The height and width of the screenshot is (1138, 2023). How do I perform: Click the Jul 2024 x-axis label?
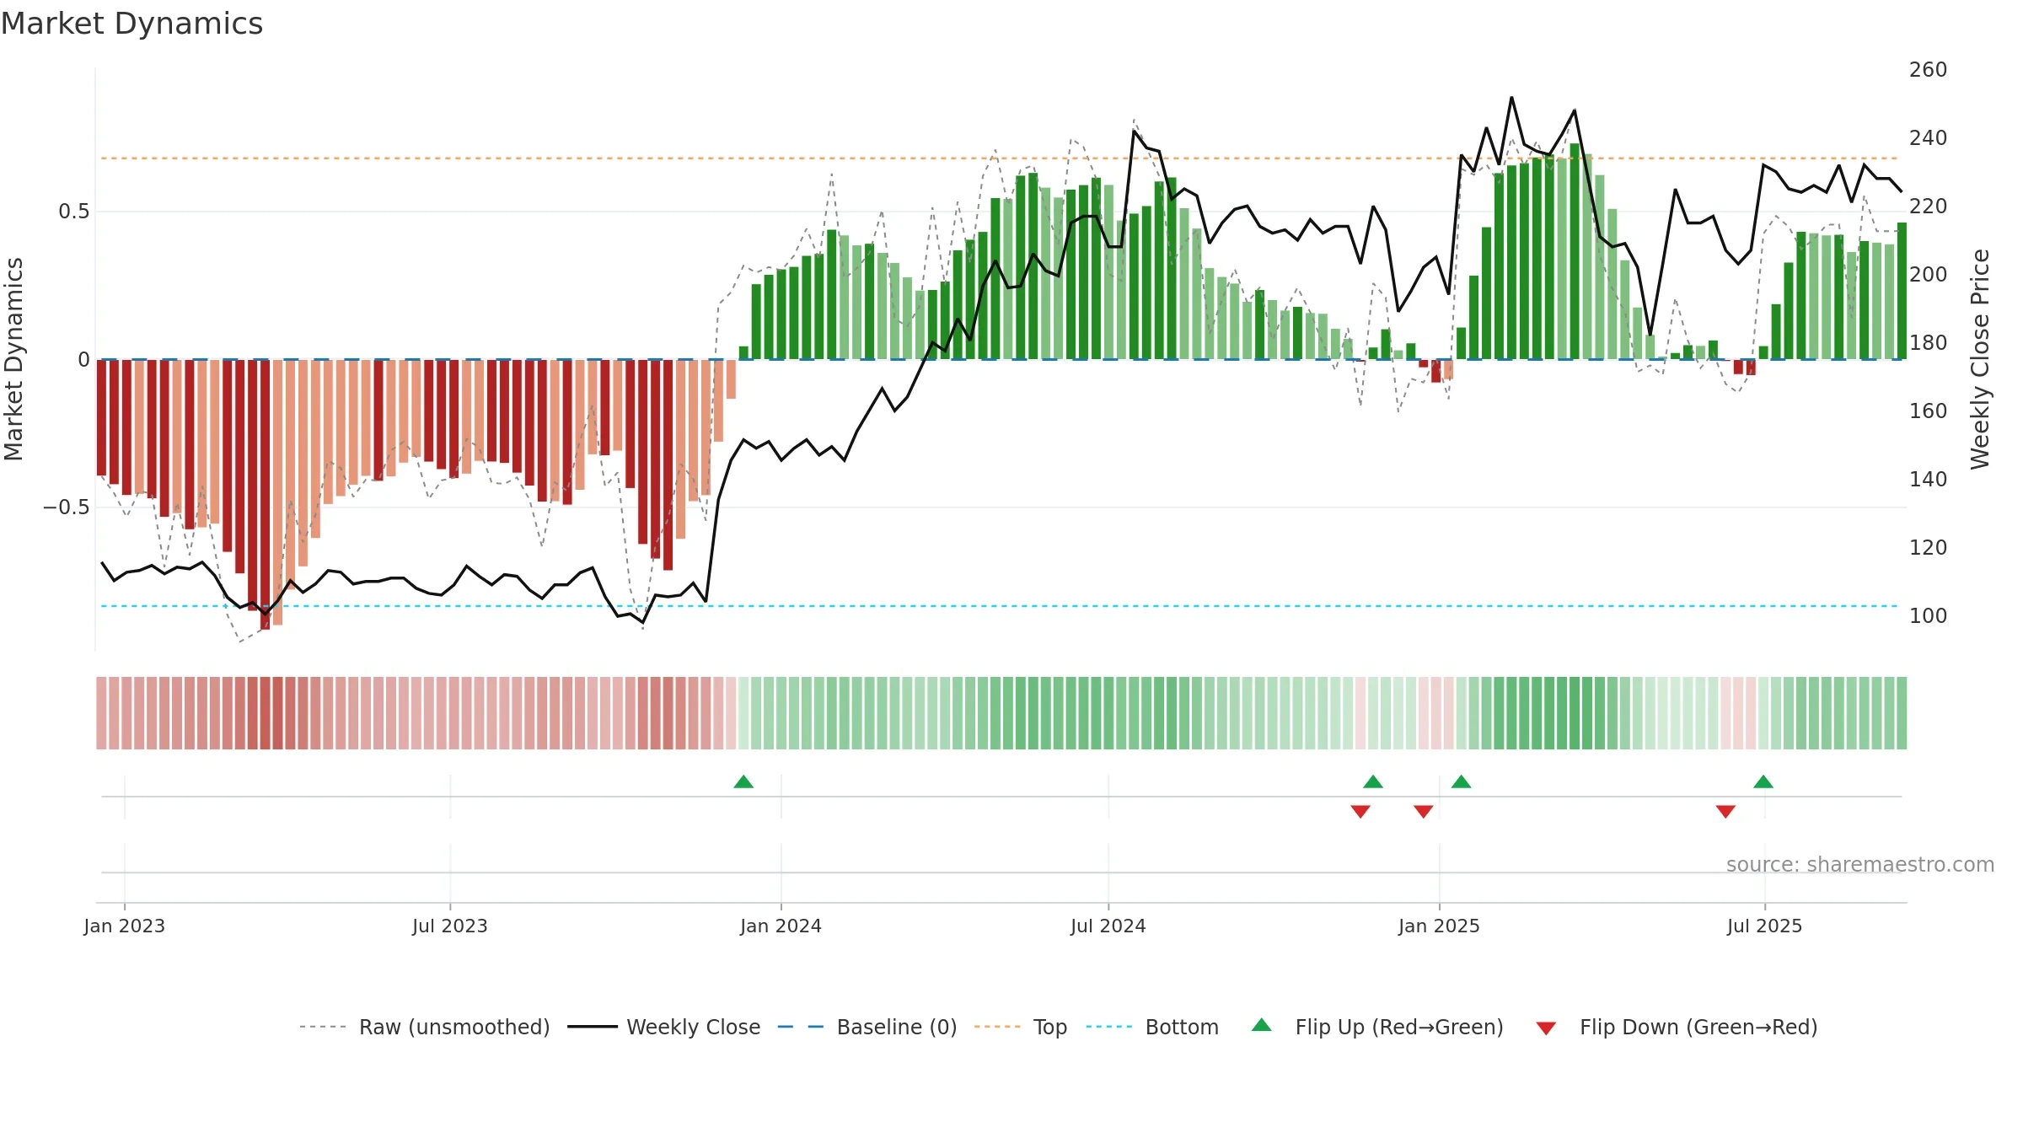(x=1108, y=926)
